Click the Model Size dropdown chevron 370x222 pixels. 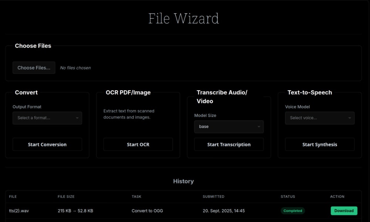(259, 127)
